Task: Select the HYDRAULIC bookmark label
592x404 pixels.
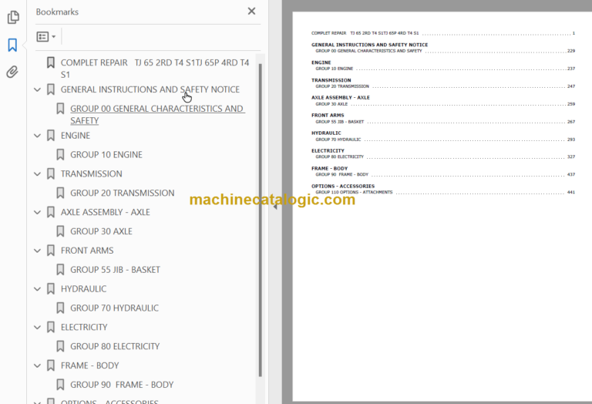Action: click(83, 289)
